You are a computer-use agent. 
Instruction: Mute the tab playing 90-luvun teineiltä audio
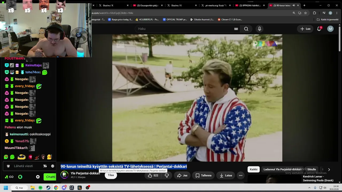tap(294, 5)
